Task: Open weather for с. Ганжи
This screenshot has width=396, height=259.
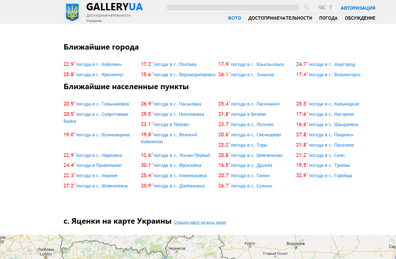Action: click(x=250, y=176)
